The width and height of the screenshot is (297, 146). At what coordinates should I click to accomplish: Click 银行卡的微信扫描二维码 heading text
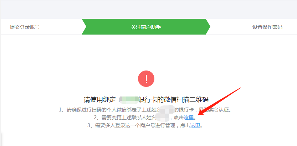coord(174,100)
